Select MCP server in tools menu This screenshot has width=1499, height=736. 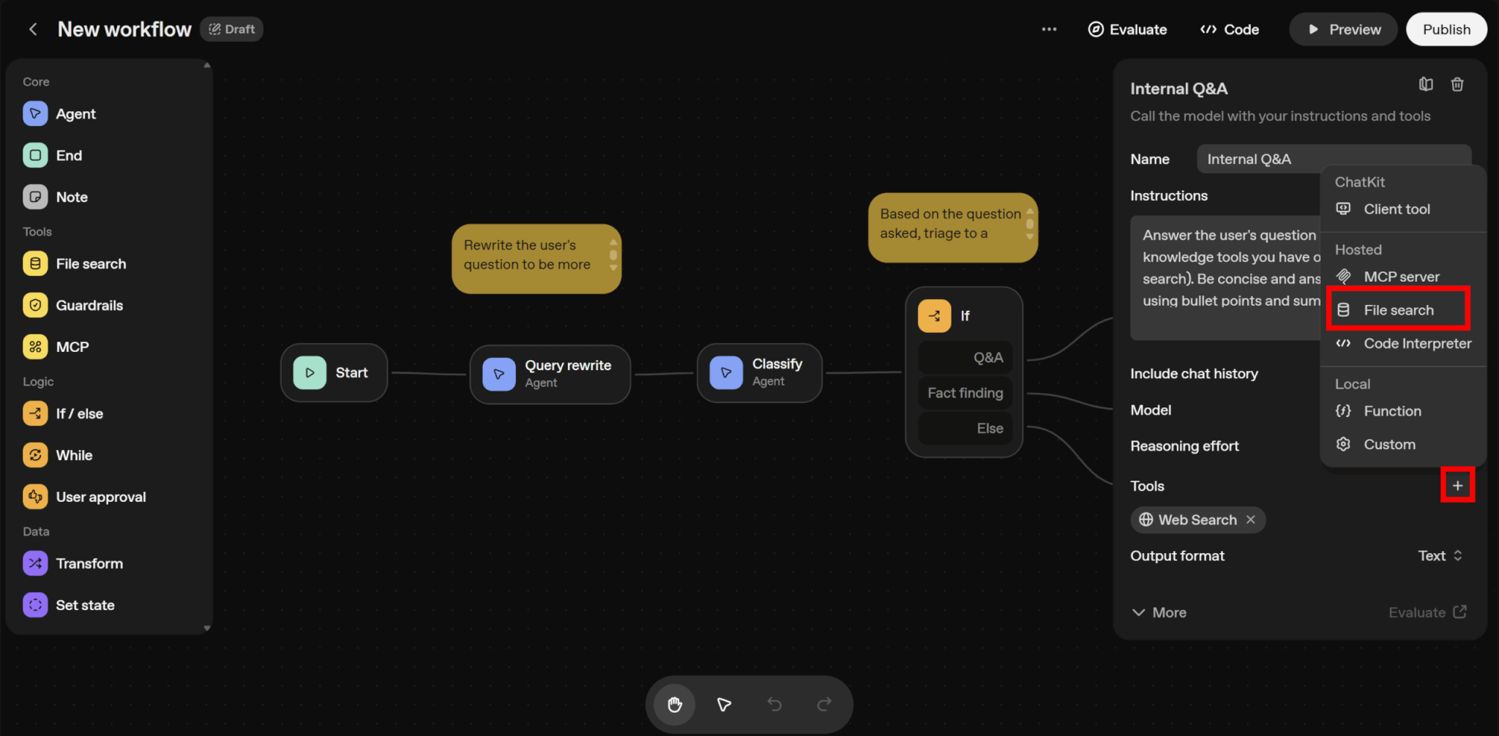point(1400,277)
